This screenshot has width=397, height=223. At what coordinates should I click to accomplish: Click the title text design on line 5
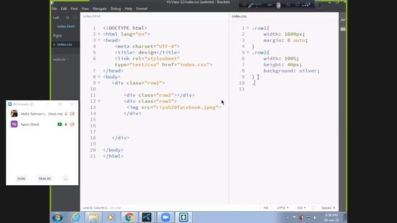tap(147, 52)
